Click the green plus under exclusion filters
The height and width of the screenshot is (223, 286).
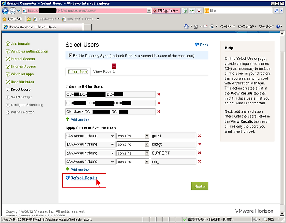click(x=67, y=169)
